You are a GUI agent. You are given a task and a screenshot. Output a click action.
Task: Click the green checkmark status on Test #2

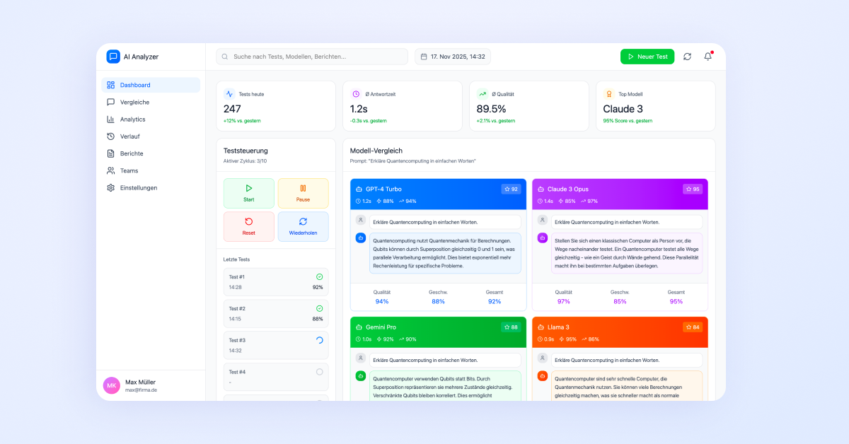[319, 308]
